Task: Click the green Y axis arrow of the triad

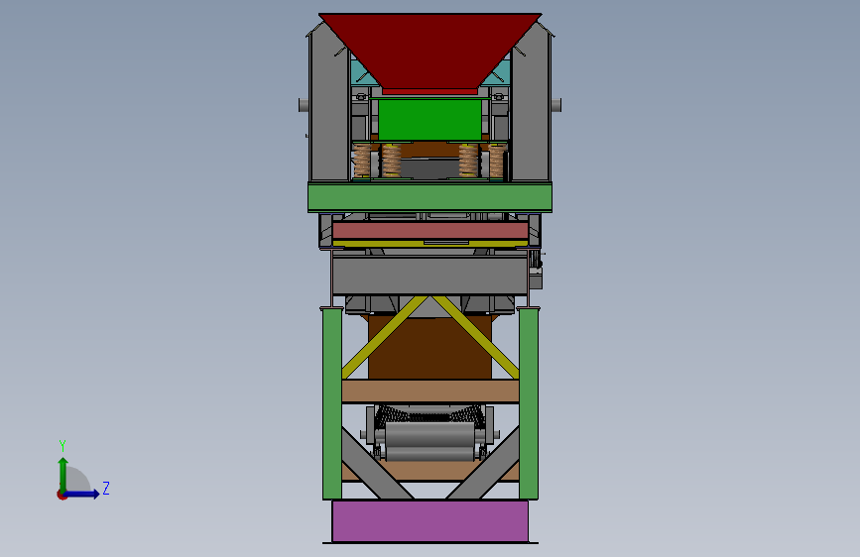Action: [x=63, y=474]
